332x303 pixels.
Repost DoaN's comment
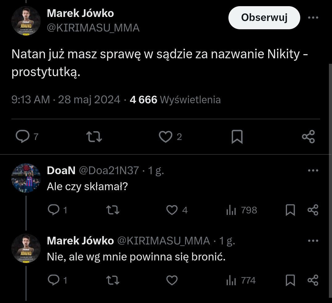(113, 210)
